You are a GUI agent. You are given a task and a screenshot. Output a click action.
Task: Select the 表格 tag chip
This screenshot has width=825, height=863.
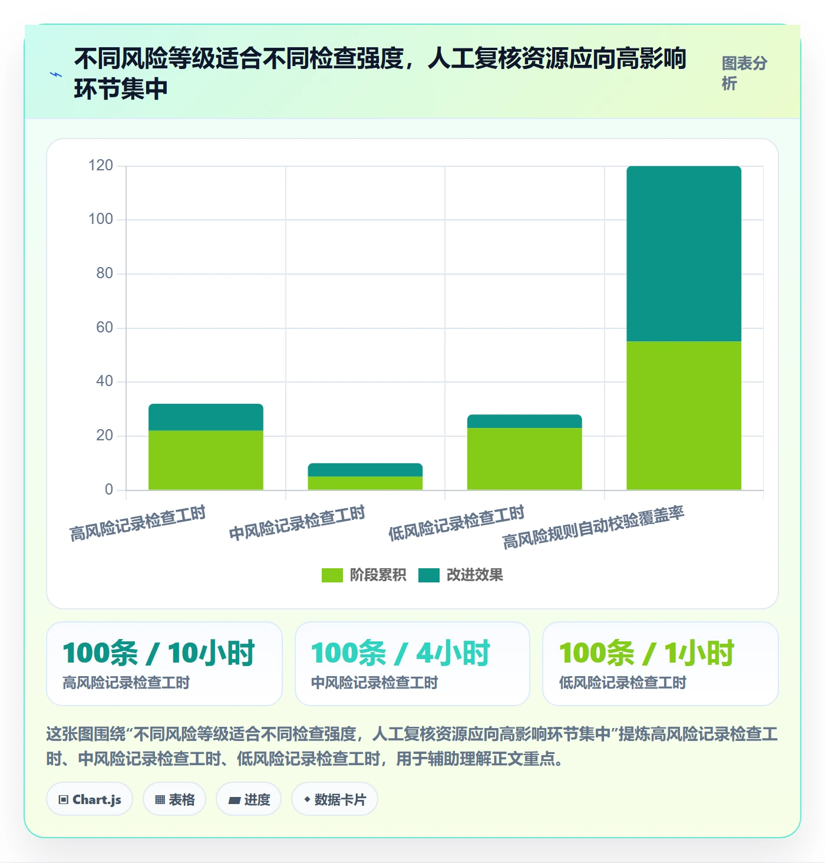pos(174,799)
